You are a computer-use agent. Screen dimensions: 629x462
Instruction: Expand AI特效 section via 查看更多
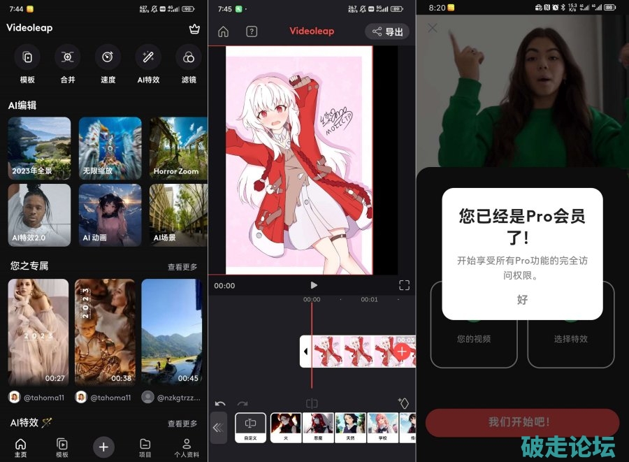[x=182, y=424]
